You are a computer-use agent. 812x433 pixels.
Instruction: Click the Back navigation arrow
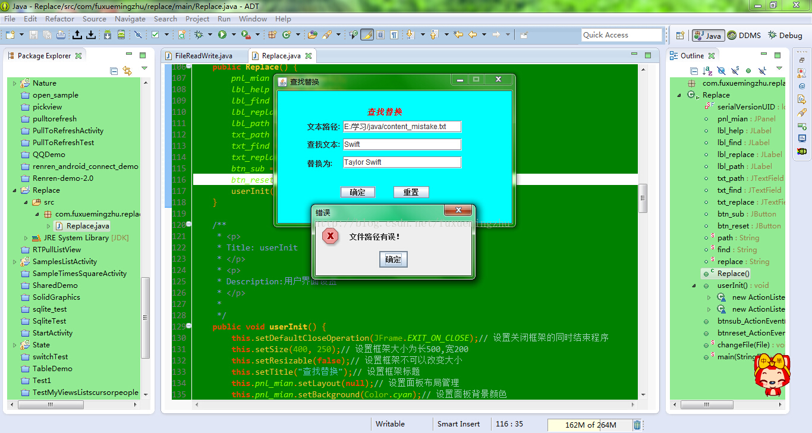(473, 34)
